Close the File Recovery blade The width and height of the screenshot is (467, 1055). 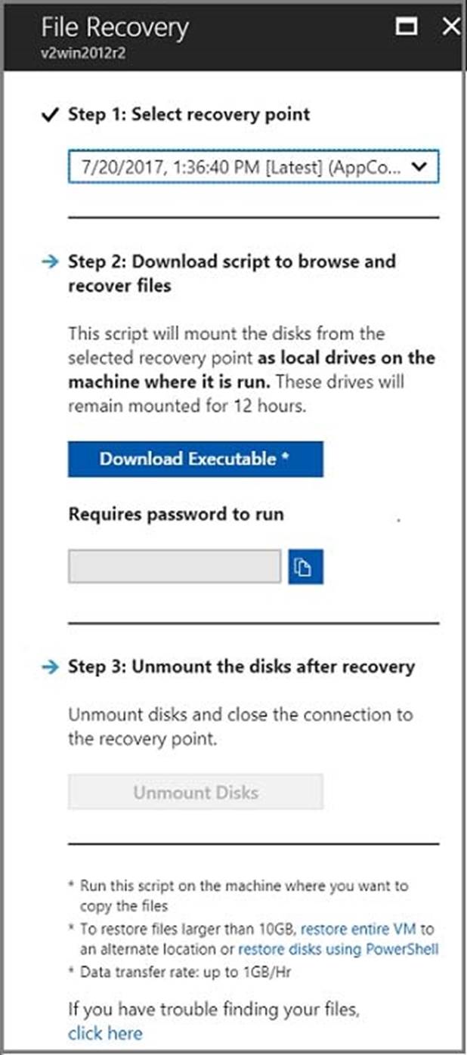click(x=451, y=27)
